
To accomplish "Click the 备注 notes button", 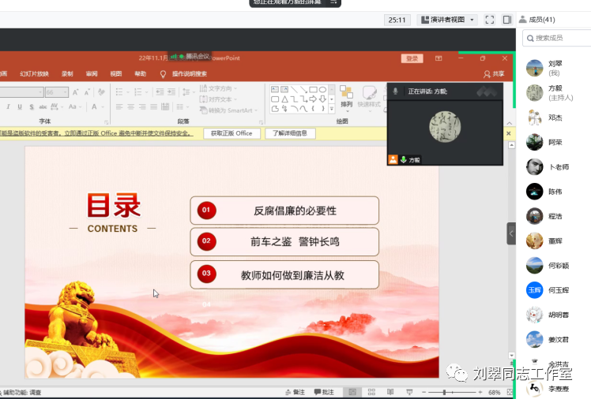I will 295,392.
